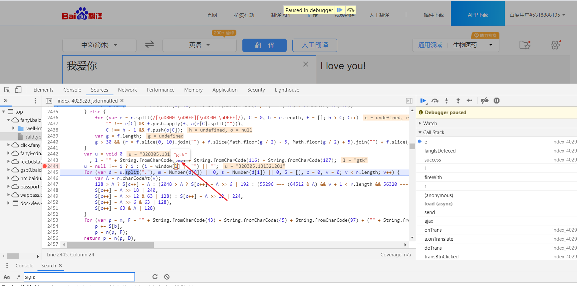The height and width of the screenshot is (286, 577).
Task: Open the 官网 header link
Action: tap(212, 15)
